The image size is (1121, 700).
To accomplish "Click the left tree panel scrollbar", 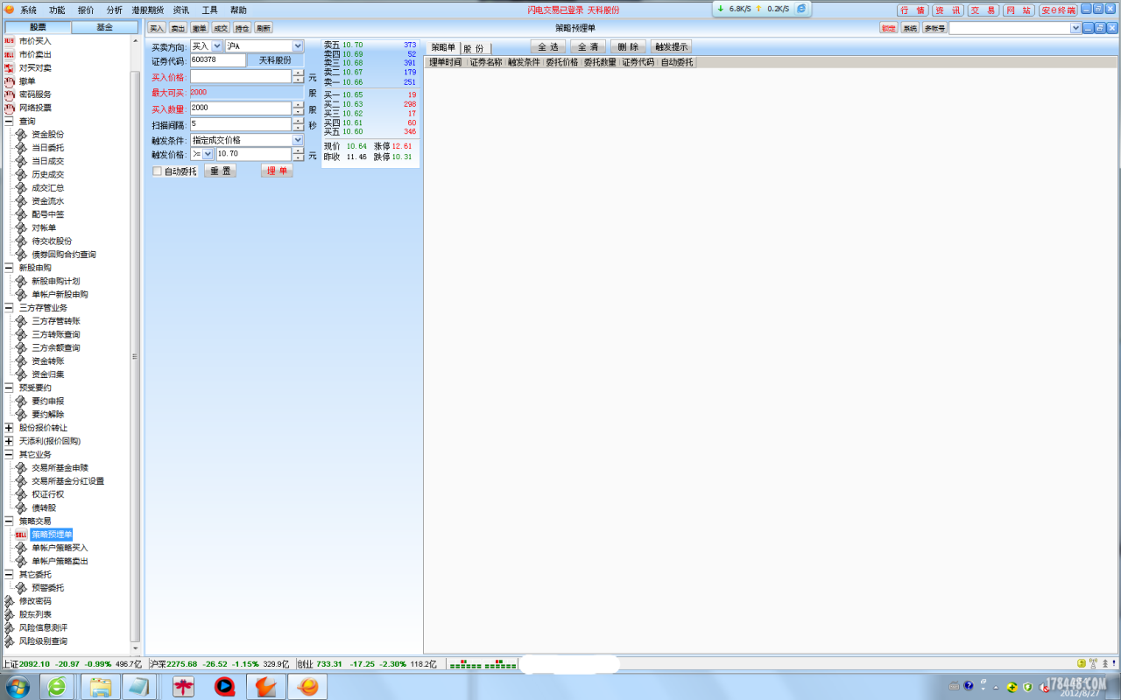I will 135,350.
